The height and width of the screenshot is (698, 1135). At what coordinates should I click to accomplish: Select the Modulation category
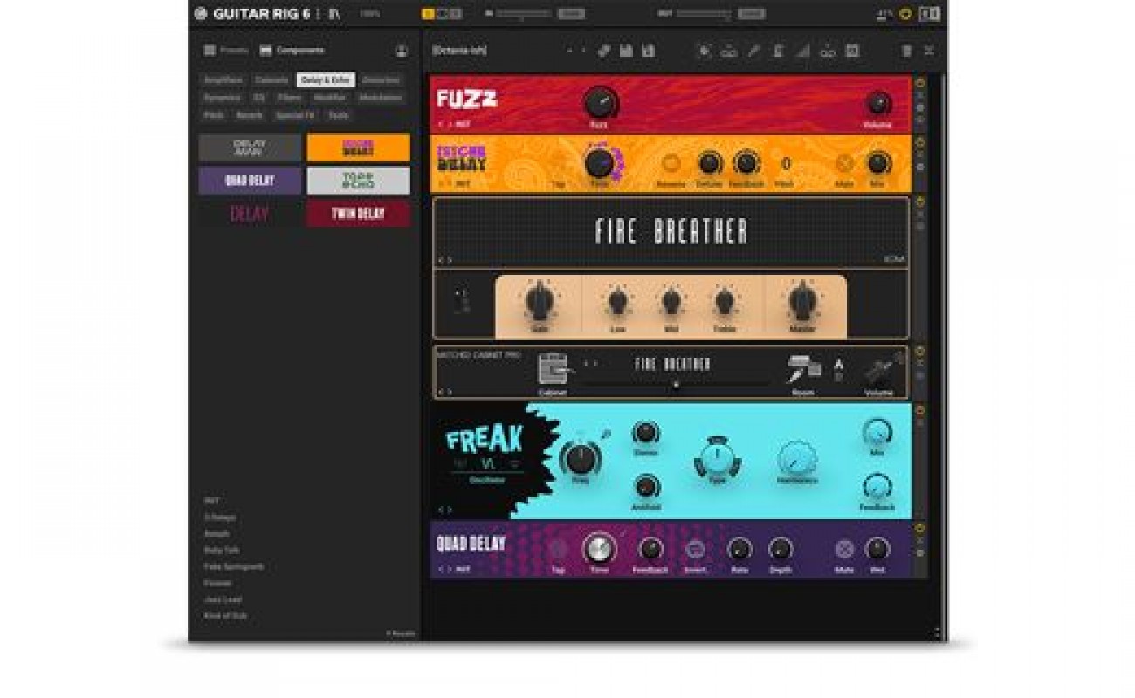point(380,98)
